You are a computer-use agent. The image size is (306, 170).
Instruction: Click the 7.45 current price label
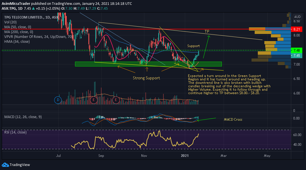coord(297,56)
